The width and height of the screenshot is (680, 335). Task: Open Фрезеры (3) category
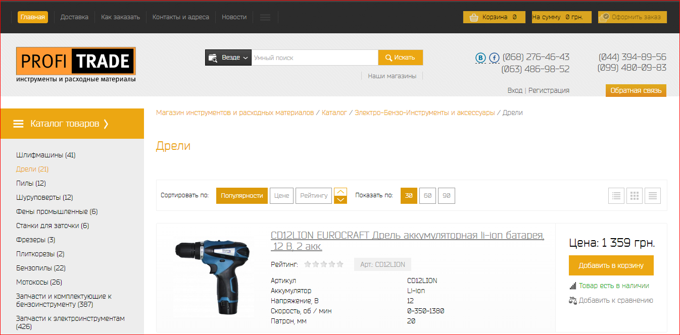[36, 240]
